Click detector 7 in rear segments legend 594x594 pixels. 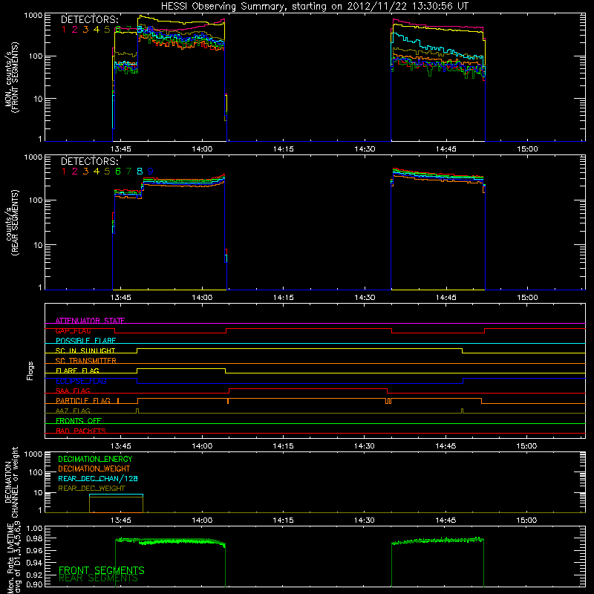coord(128,172)
